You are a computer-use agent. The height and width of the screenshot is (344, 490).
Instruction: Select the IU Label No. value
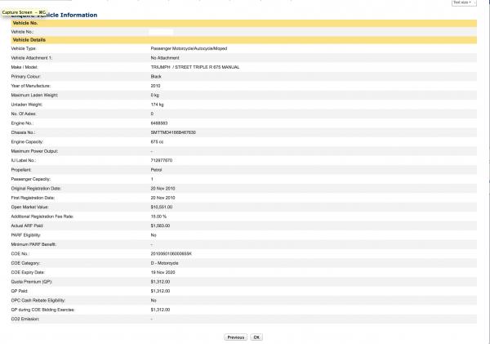(x=161, y=160)
